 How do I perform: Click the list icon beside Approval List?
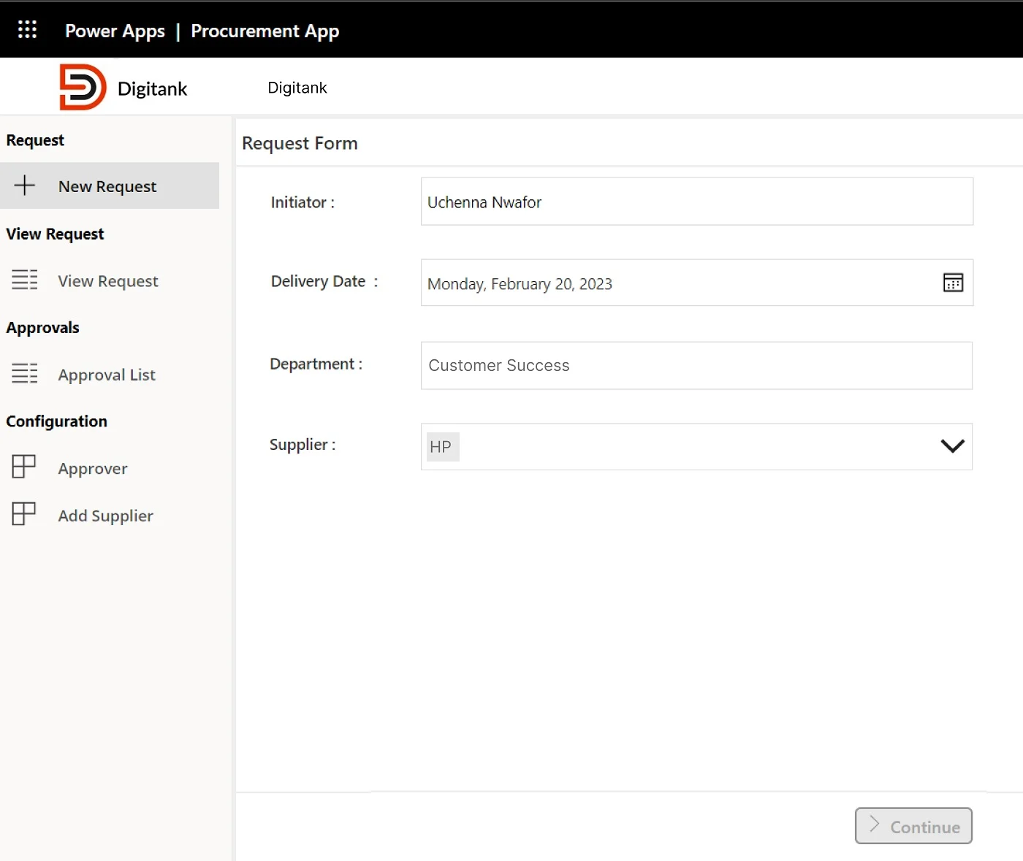25,373
